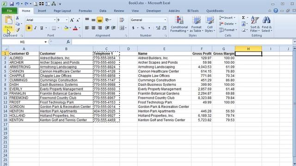Open the File tab
The width and height of the screenshot is (296, 166).
9,11
